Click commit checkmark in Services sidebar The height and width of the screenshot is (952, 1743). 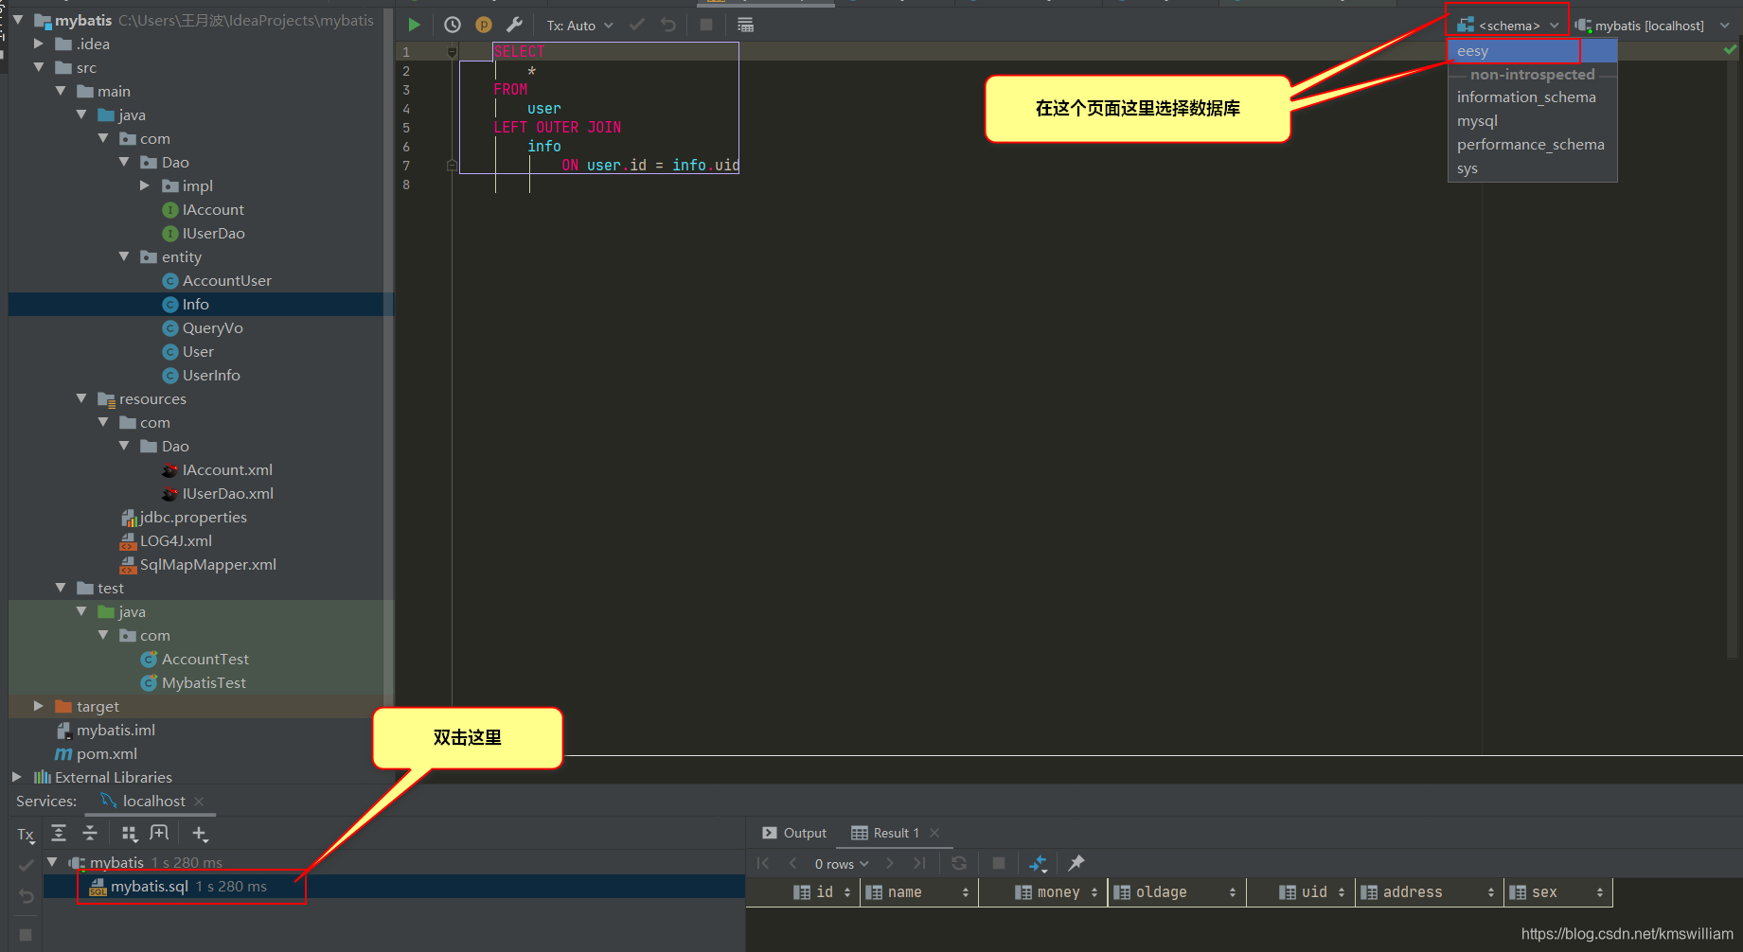[x=26, y=865]
